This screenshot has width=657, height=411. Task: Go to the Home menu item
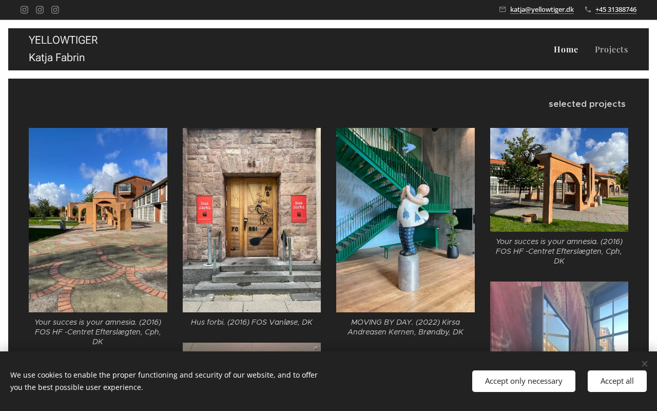point(566,49)
